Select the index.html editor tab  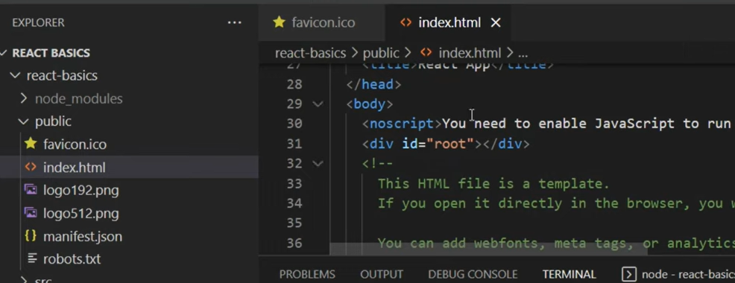pyautogui.click(x=448, y=22)
